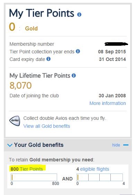
Task: Select the lifetime points value 8,070
Action: (21, 86)
